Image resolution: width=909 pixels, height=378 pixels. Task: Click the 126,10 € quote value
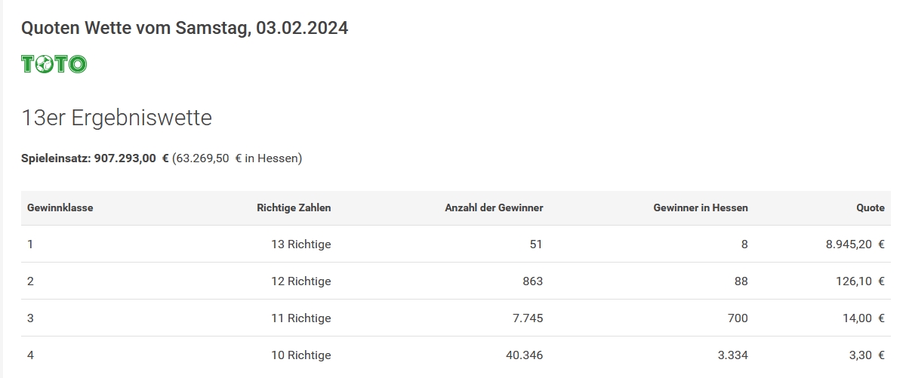coord(861,281)
